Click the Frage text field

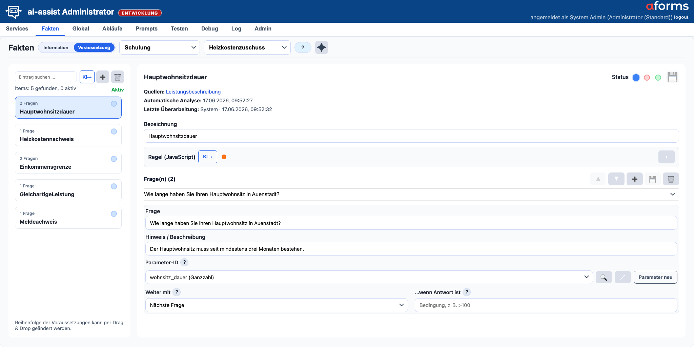(x=411, y=223)
